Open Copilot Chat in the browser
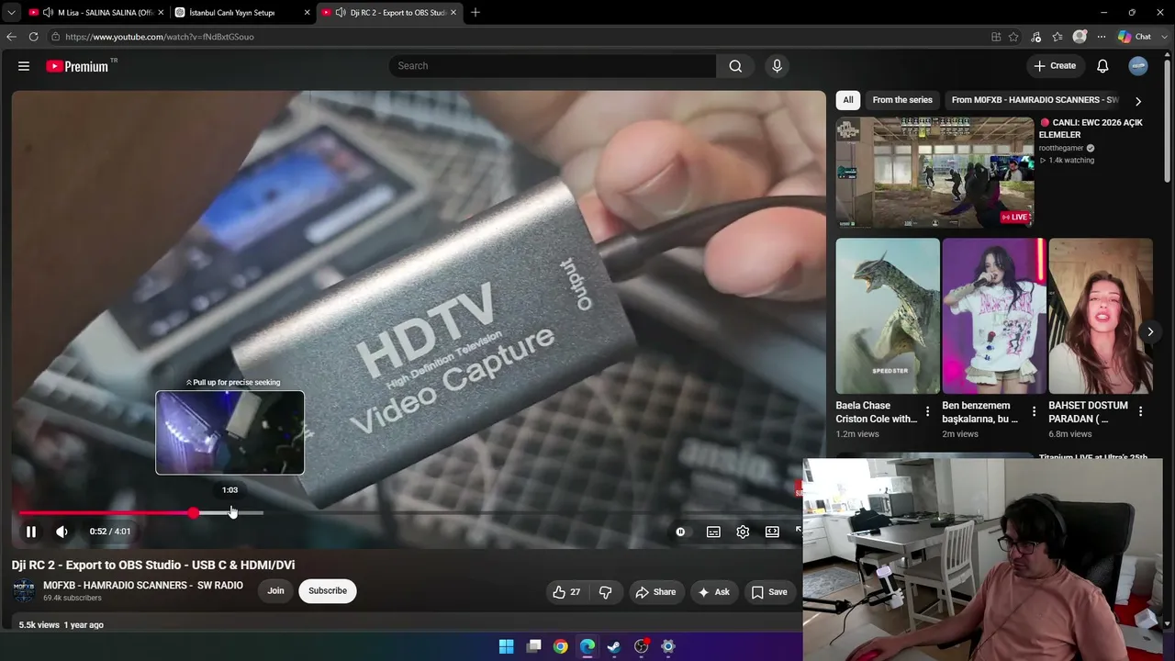 coord(1135,37)
